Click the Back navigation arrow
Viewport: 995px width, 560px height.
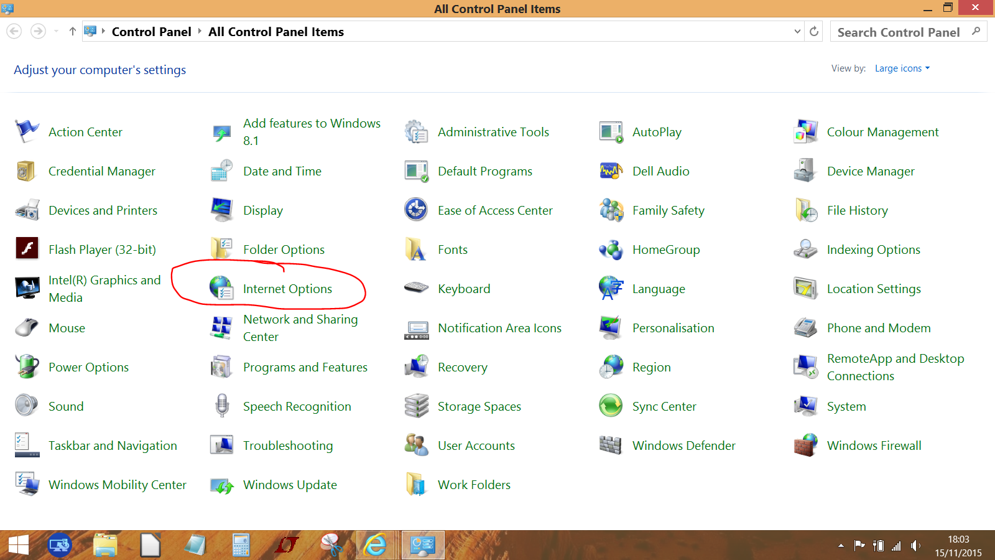coord(14,32)
